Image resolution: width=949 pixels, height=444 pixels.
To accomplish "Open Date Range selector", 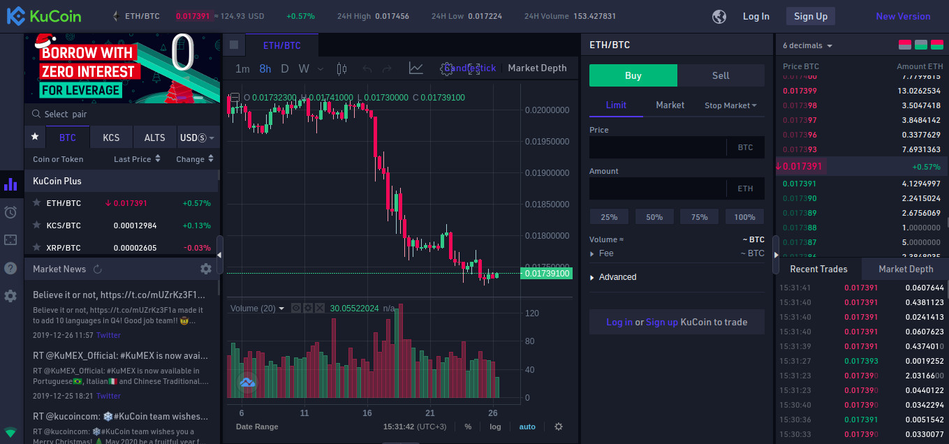I will click(x=257, y=427).
